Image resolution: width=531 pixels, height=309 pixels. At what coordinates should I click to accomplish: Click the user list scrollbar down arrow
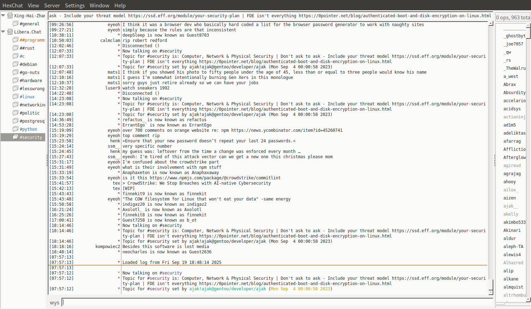tap(528, 299)
